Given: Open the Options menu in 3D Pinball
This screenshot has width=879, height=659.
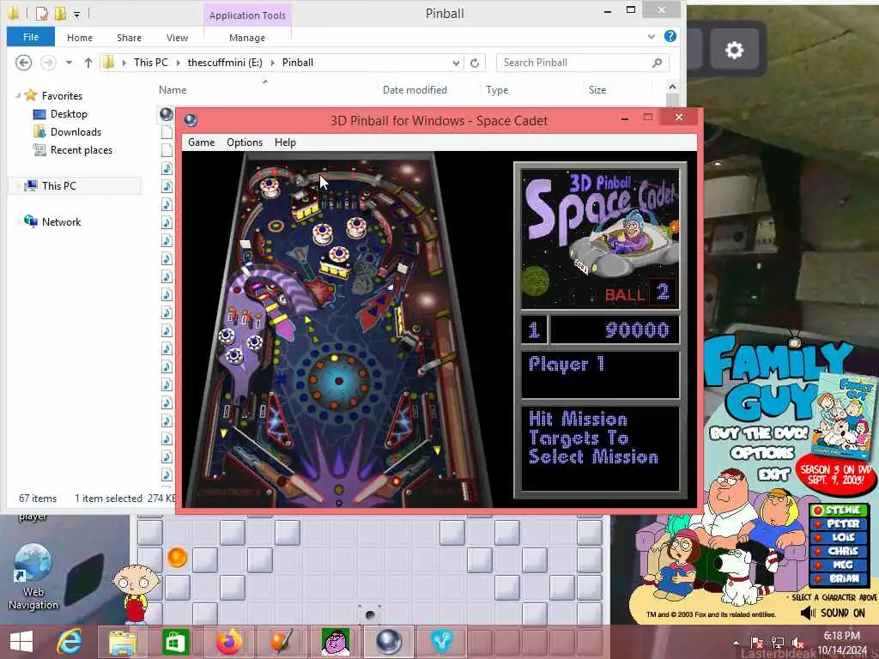Looking at the screenshot, I should pyautogui.click(x=245, y=142).
